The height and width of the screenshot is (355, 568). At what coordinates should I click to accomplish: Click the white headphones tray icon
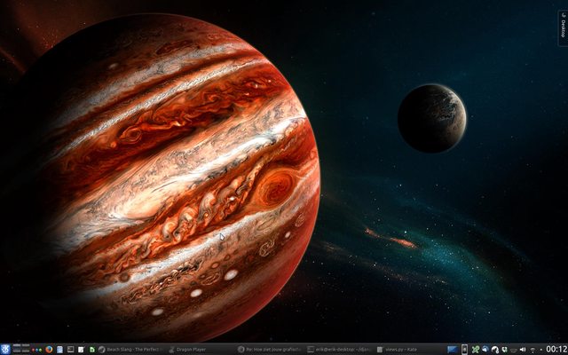495,350
